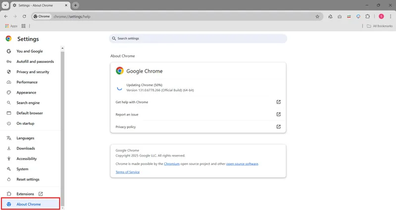The width and height of the screenshot is (396, 210).
Task: Click the Chrome logo beside the Settings heading
Action: pyautogui.click(x=8, y=39)
